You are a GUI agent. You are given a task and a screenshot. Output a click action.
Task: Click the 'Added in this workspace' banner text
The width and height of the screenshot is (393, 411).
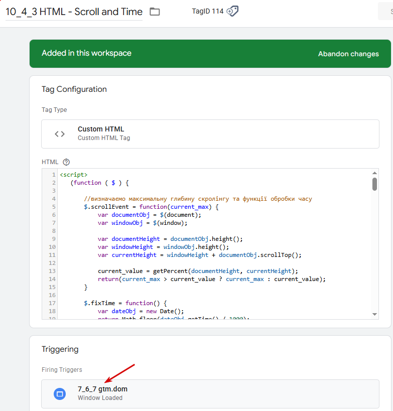(86, 53)
